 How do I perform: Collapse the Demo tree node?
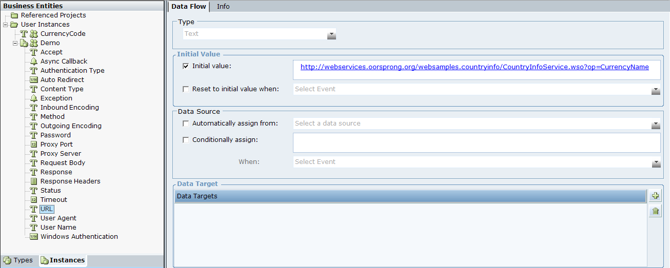click(x=15, y=43)
